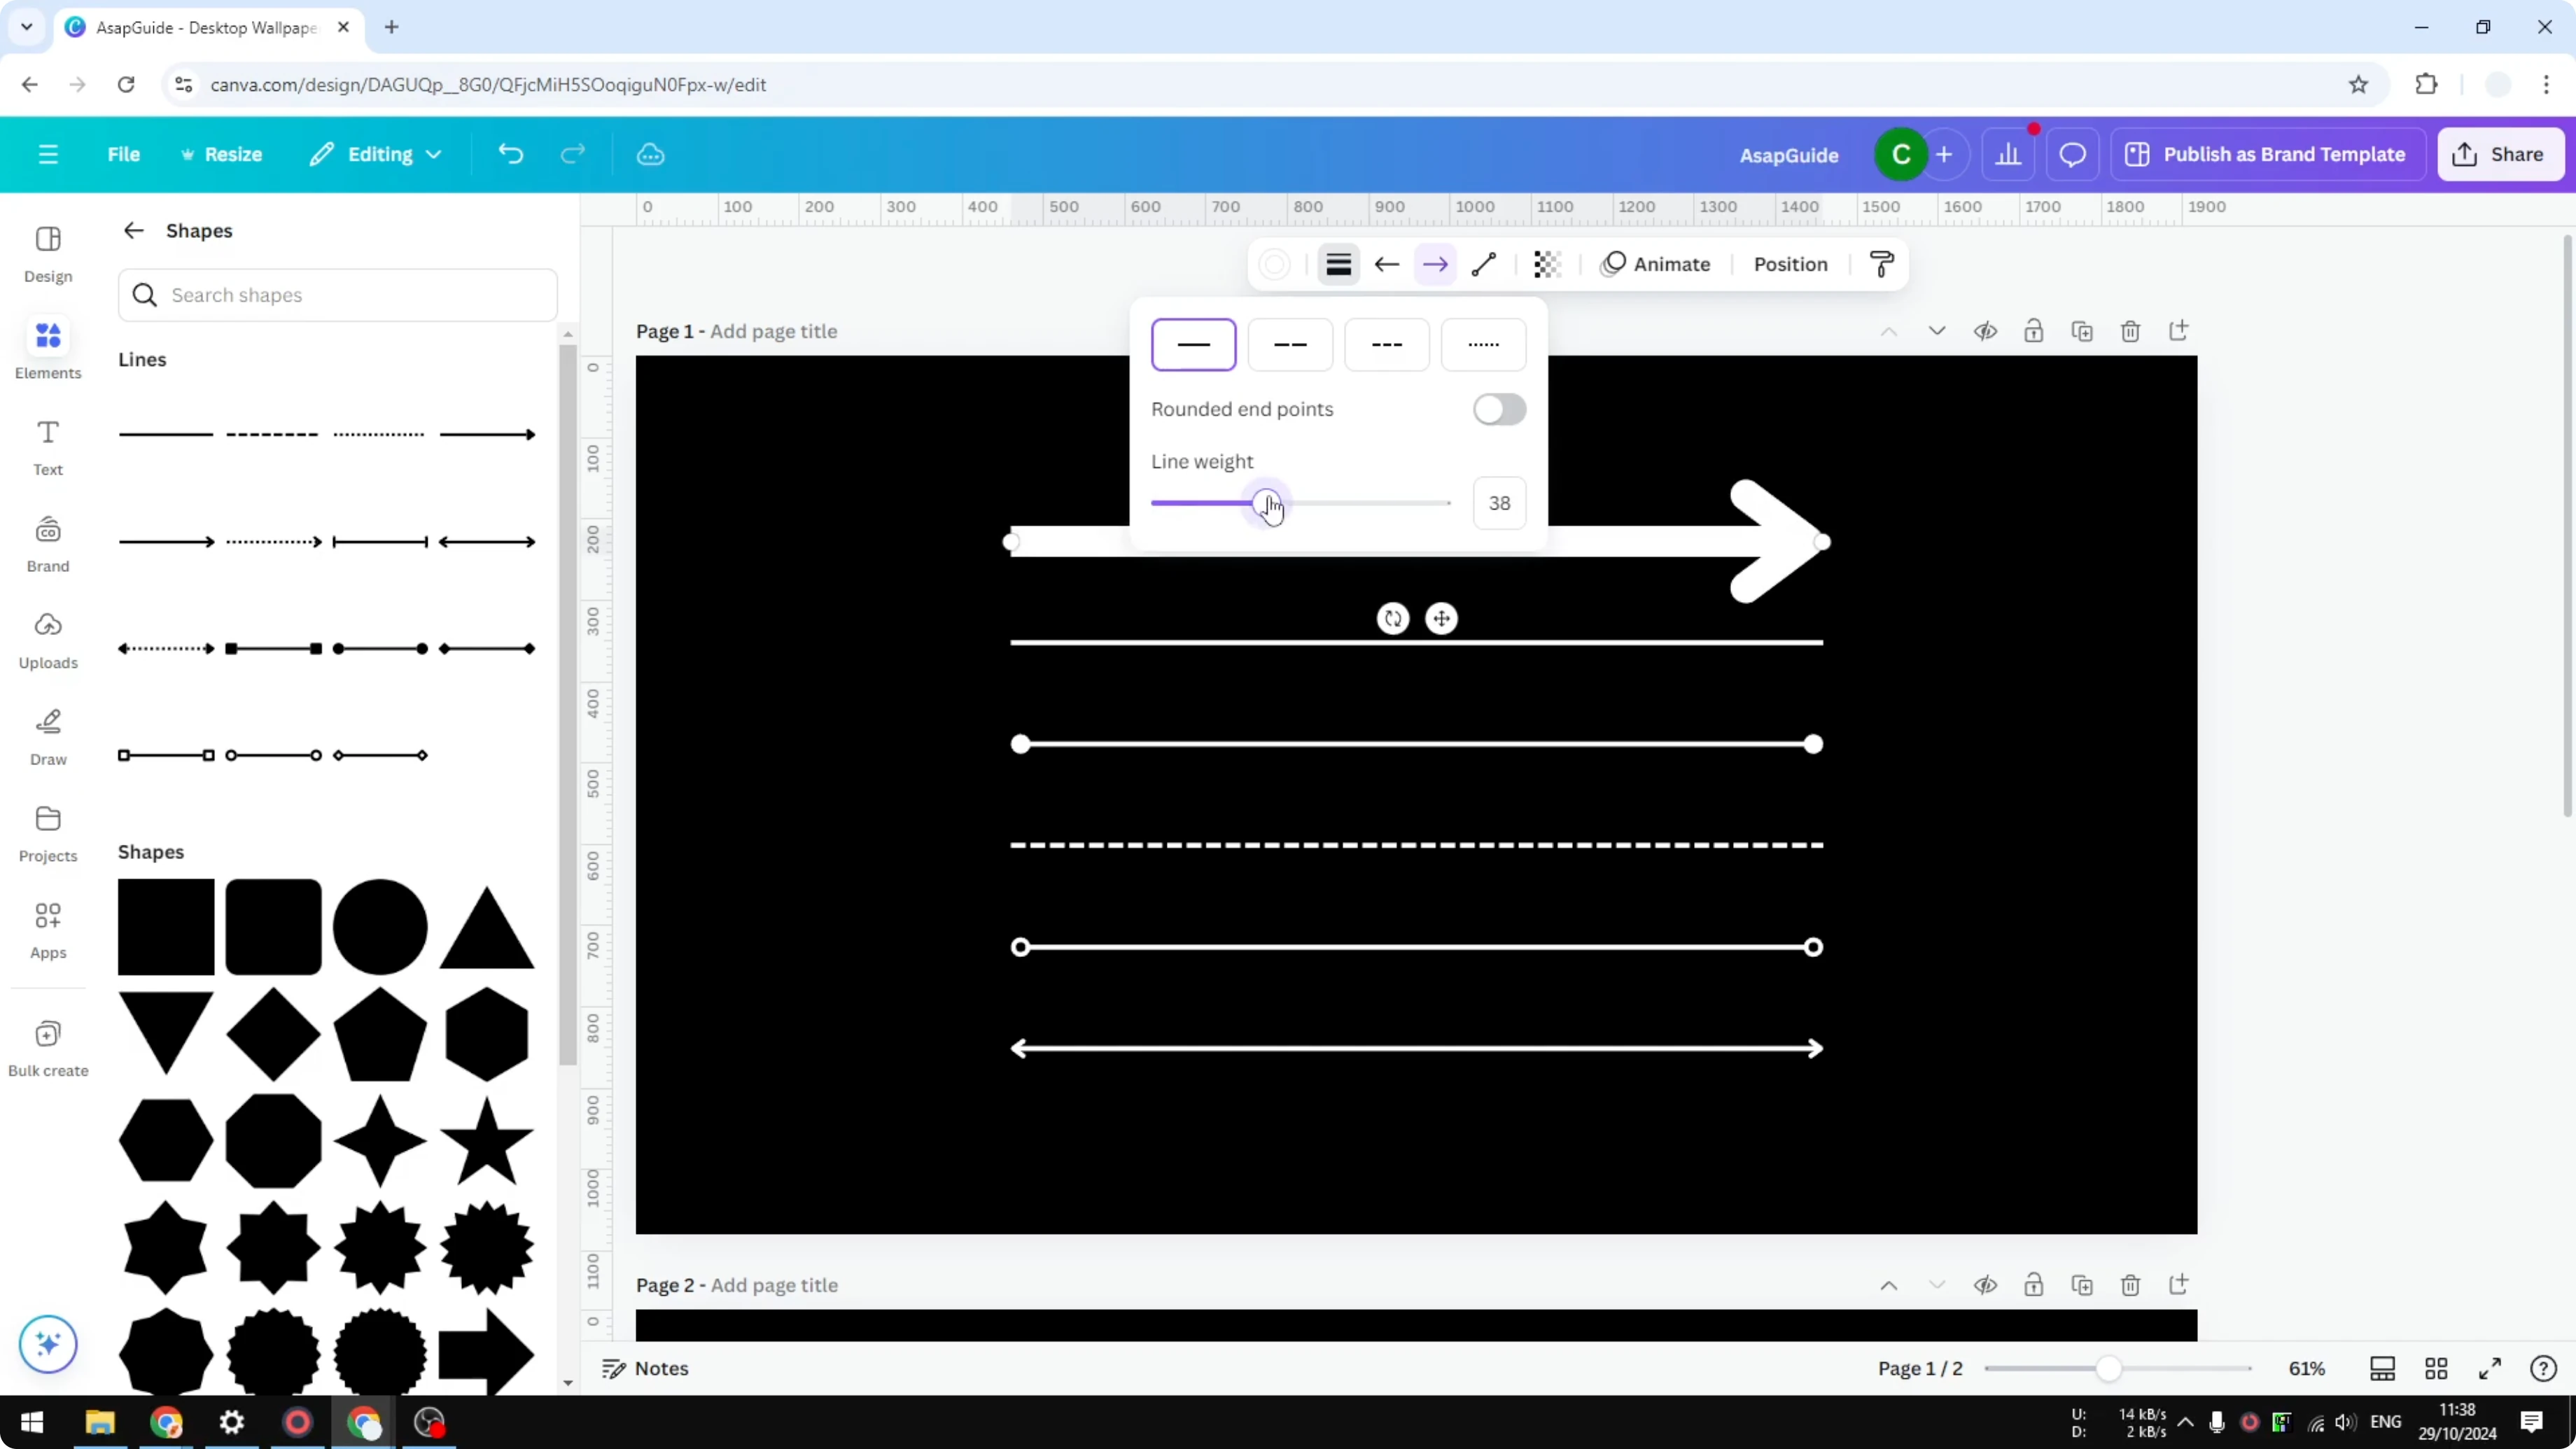Open the Editing mode dropdown
Viewport: 2576px width, 1449px height.
click(x=376, y=154)
